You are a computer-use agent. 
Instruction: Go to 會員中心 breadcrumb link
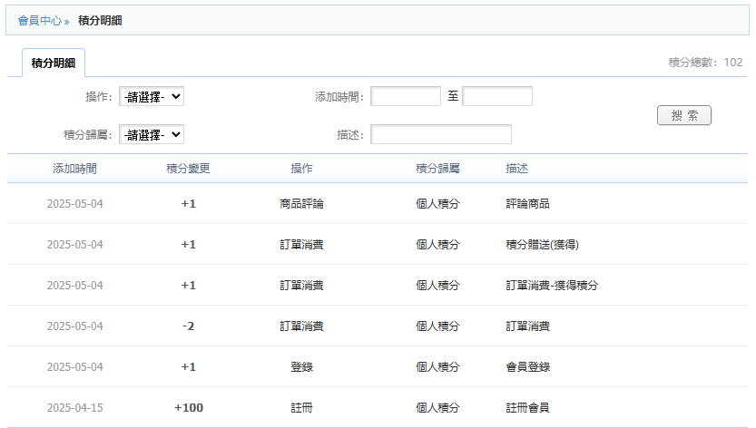39,20
